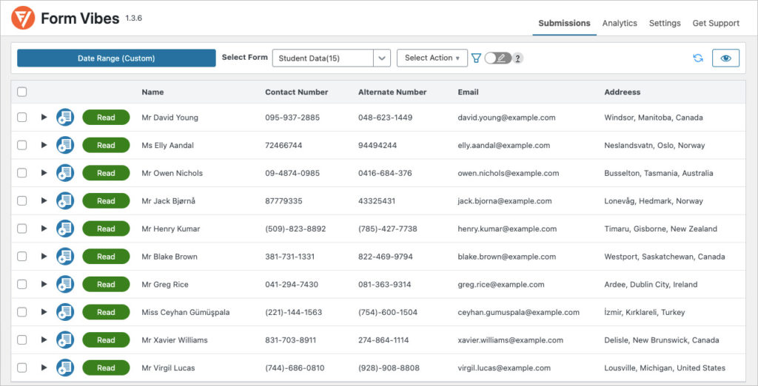Click the Date Range (Custom) button
This screenshot has height=386, width=758.
[116, 58]
